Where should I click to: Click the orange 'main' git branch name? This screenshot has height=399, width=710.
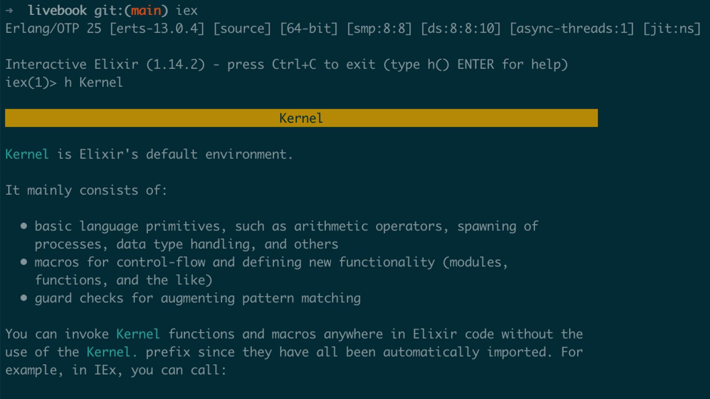tap(146, 11)
